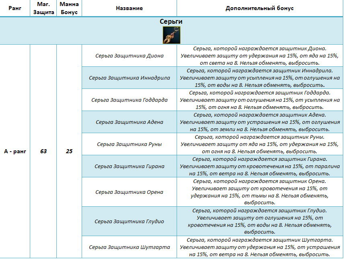Select Серьга Защитника Руны name cell
Screen dimensions: 344x259
pos(129,144)
